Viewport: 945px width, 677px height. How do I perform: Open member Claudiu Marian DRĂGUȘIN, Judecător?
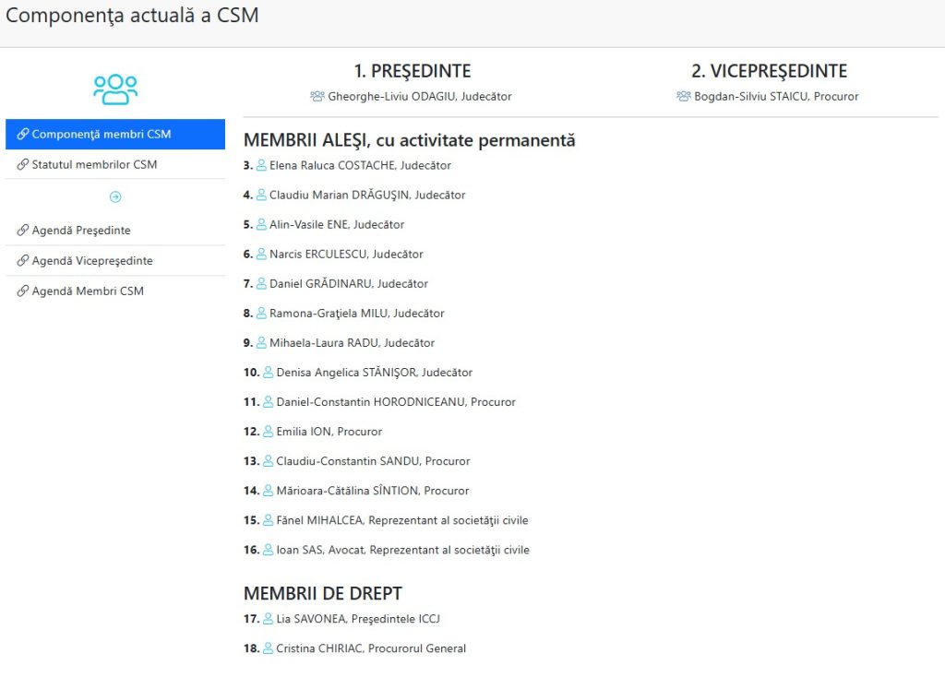(x=367, y=196)
